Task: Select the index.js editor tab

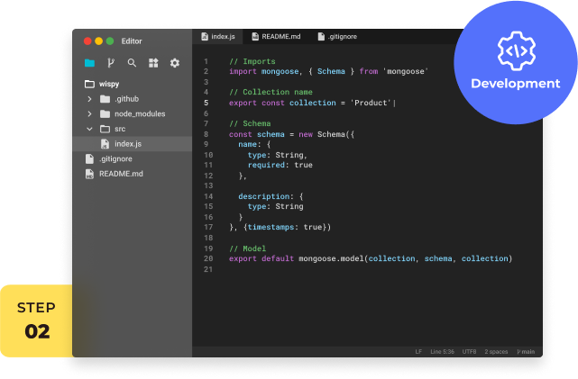Action: coord(220,37)
